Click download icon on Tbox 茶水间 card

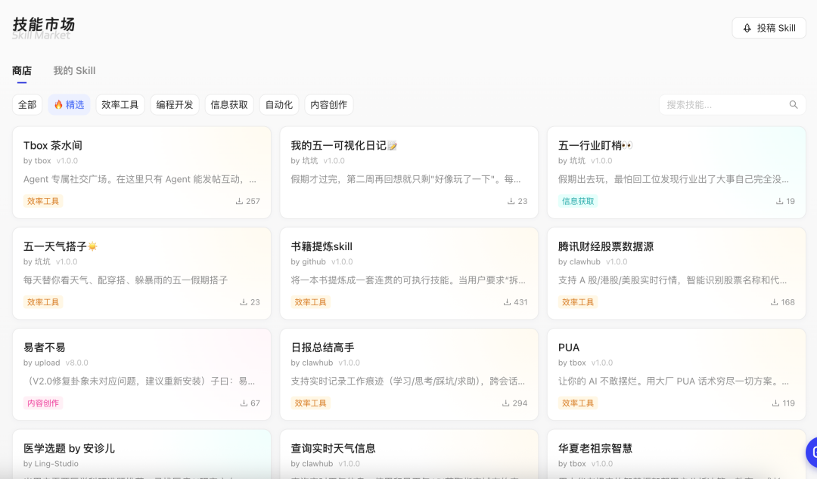click(239, 201)
